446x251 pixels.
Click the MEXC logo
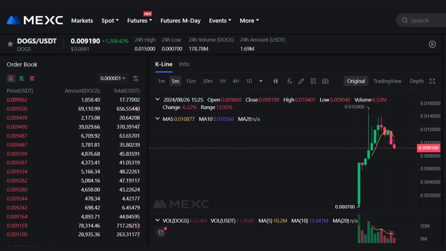[35, 20]
